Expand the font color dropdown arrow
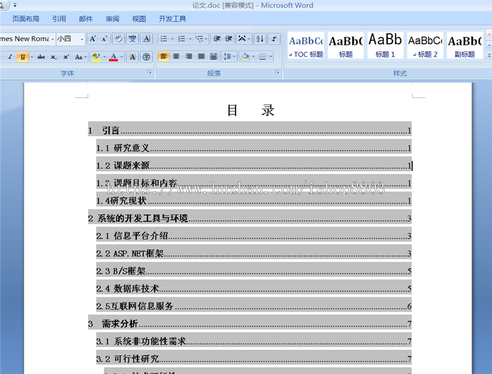 tap(121, 57)
